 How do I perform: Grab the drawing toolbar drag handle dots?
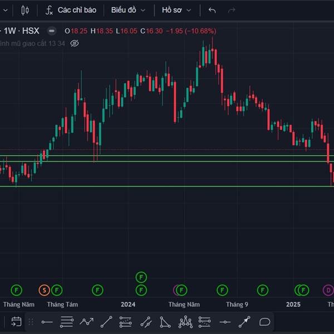tap(31, 322)
